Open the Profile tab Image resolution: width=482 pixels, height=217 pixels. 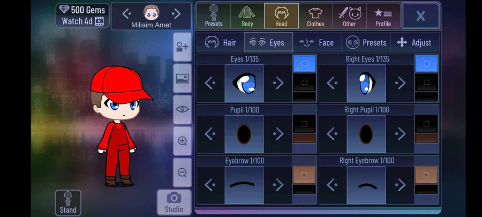pos(383,16)
